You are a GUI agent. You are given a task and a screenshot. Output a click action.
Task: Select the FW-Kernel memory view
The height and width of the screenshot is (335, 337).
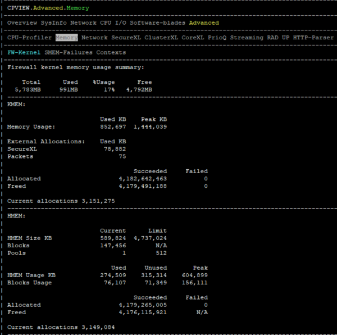(24, 52)
